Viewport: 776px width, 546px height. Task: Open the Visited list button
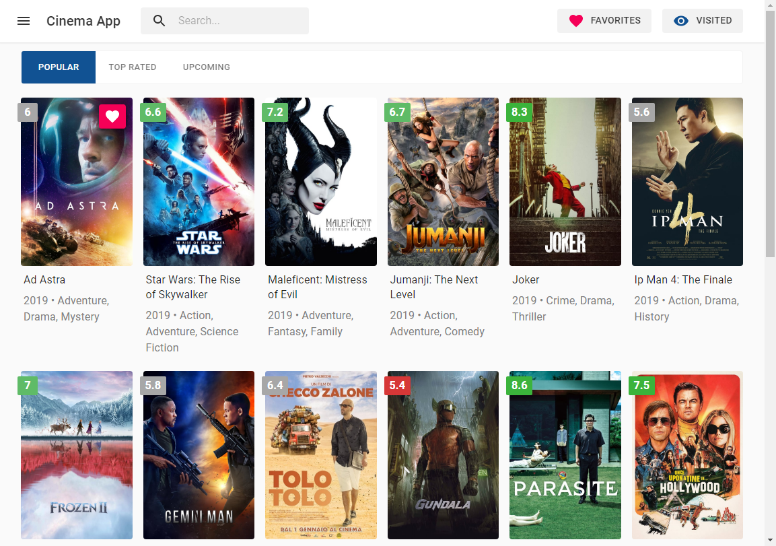pos(702,21)
